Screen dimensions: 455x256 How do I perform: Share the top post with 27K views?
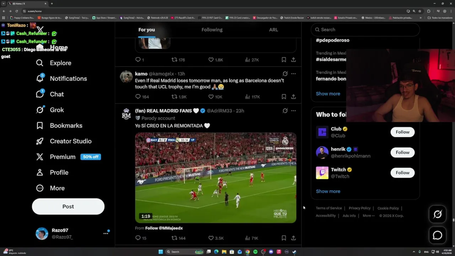coord(293,60)
